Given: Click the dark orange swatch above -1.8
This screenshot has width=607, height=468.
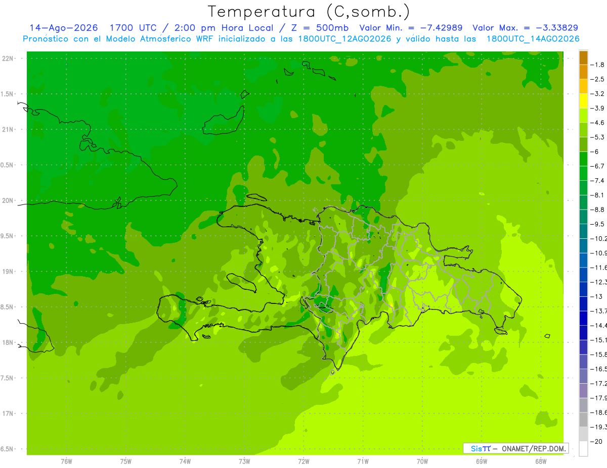Looking at the screenshot, I should click(x=583, y=58).
